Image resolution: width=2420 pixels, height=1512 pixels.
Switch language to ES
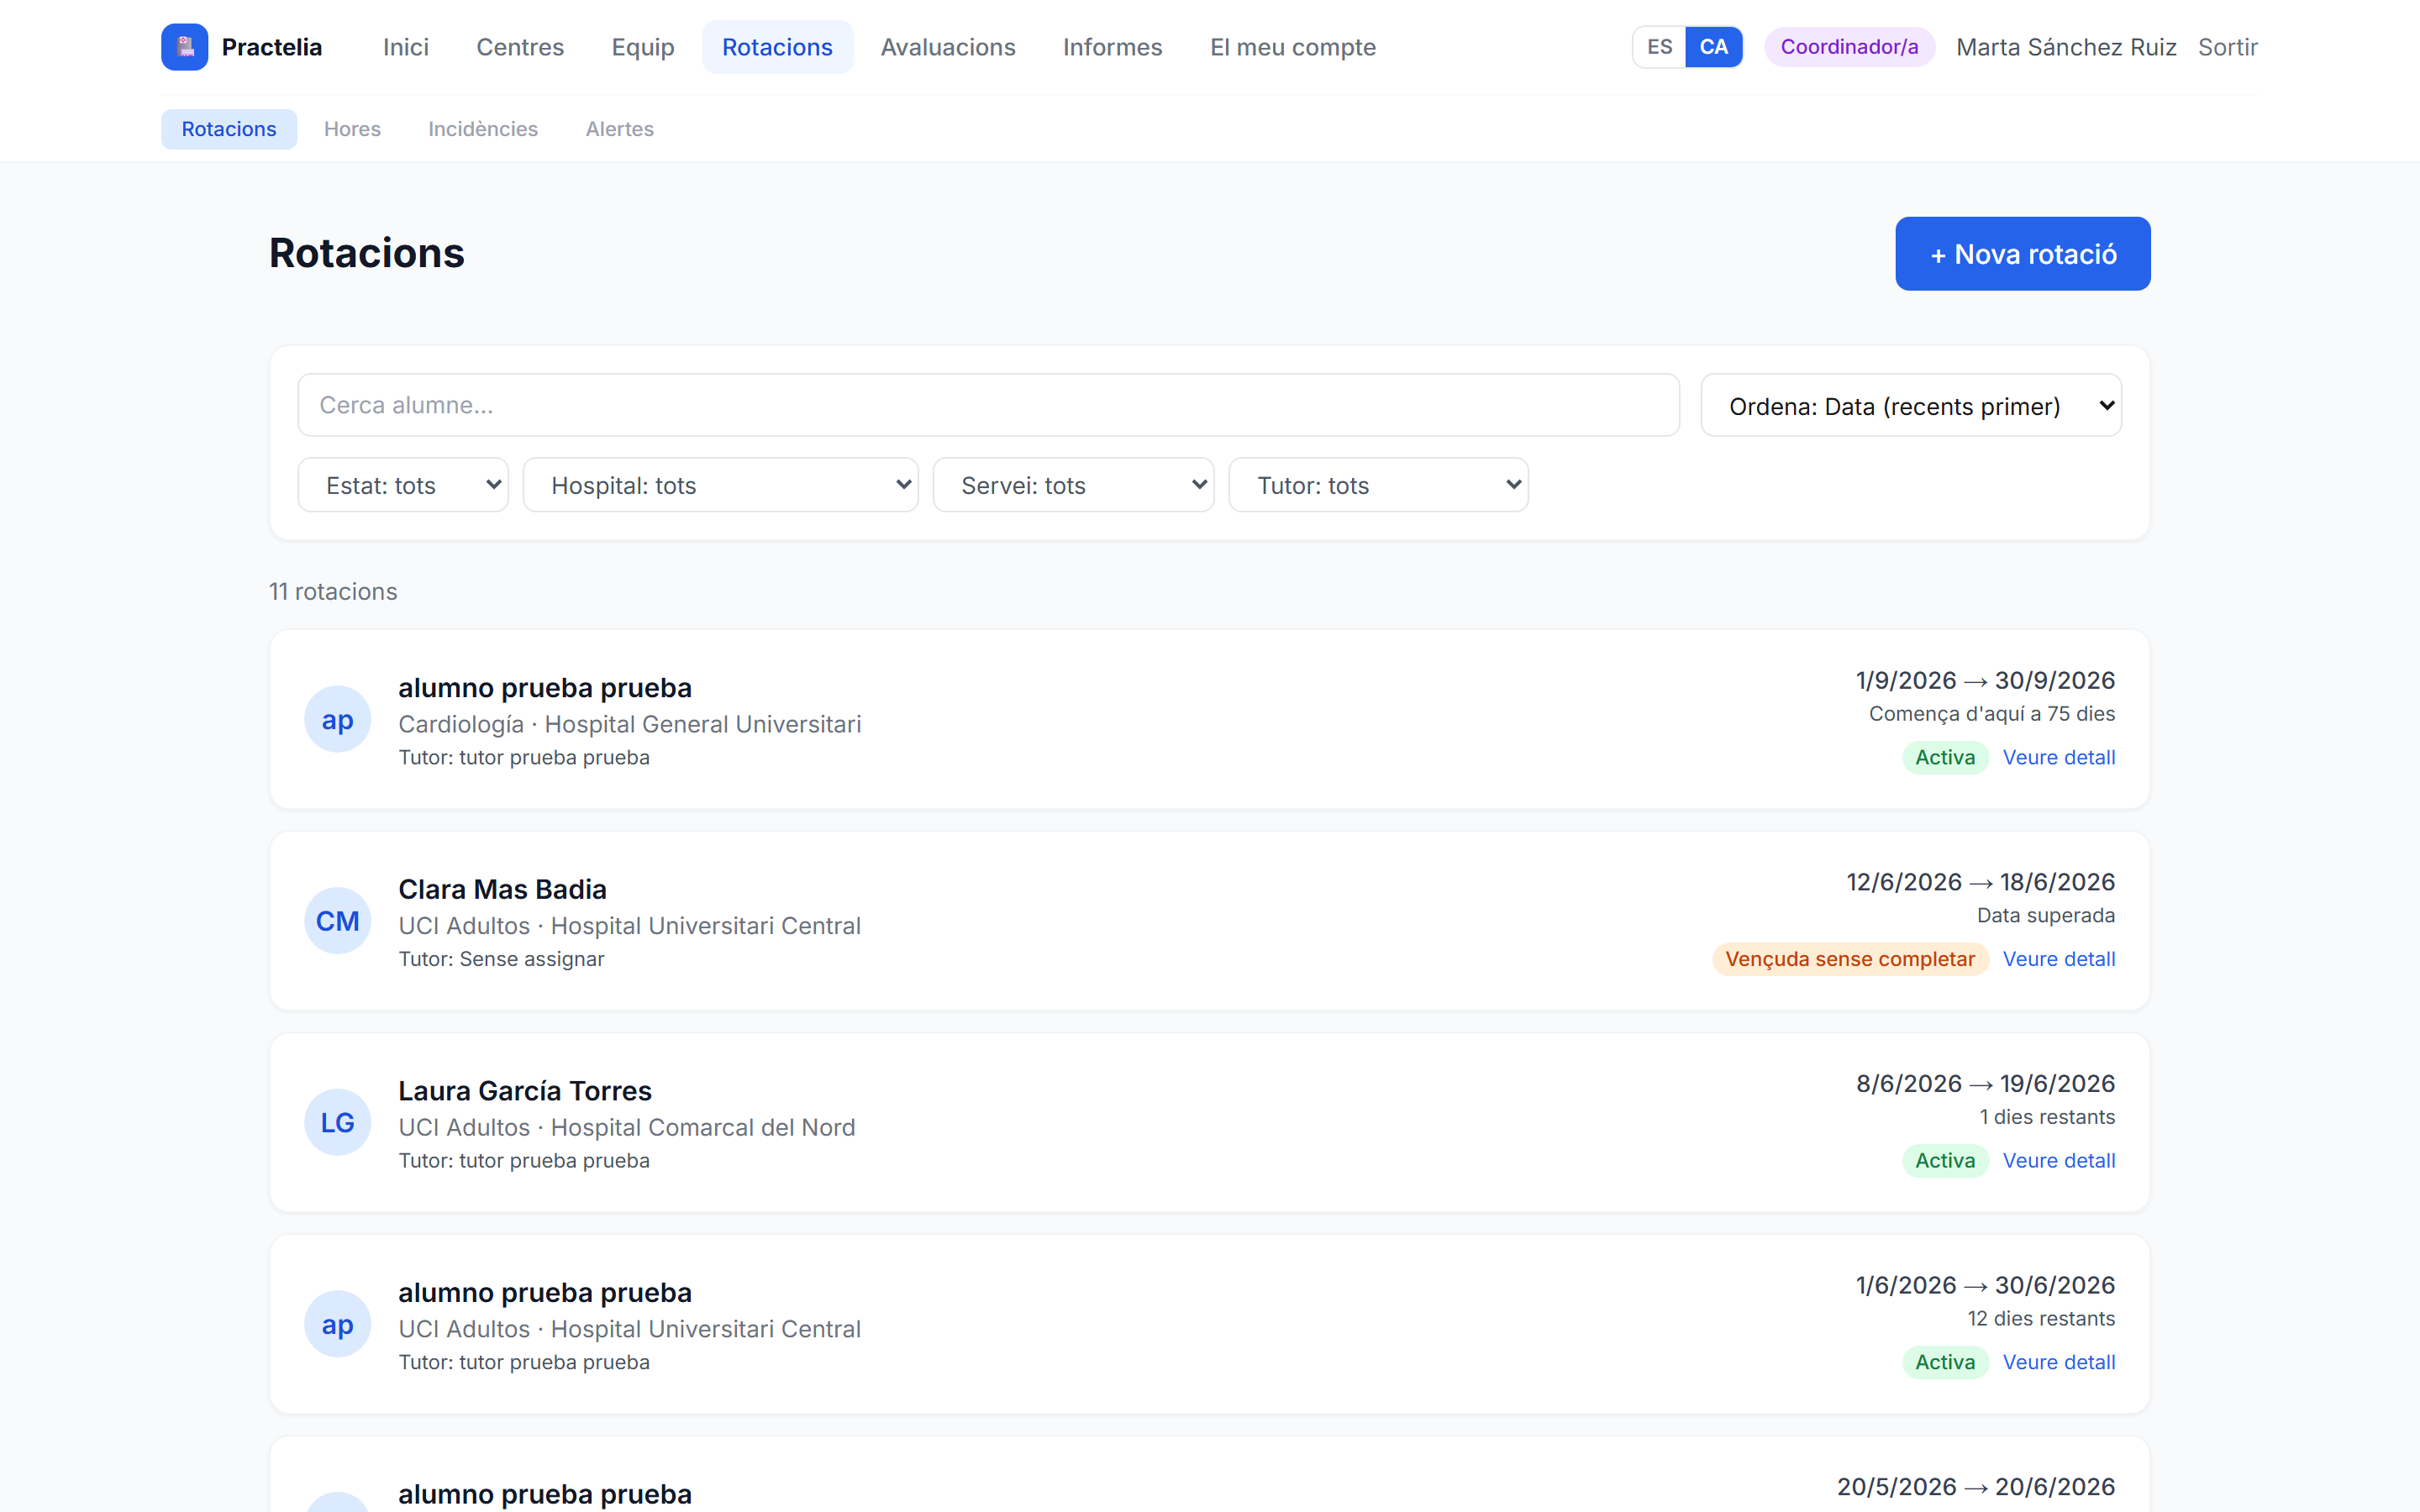(1659, 47)
